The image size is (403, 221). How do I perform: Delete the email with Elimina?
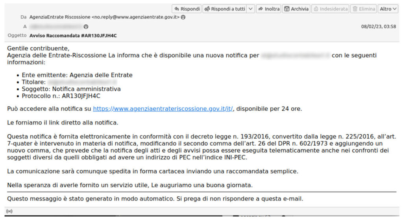363,9
